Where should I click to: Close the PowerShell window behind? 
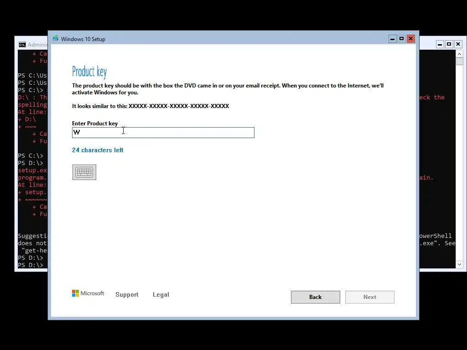tap(458, 44)
